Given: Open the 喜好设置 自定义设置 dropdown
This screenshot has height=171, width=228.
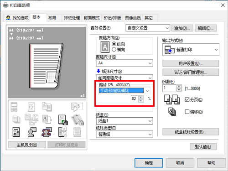Looking at the screenshot, I should pyautogui.click(x=148, y=28).
